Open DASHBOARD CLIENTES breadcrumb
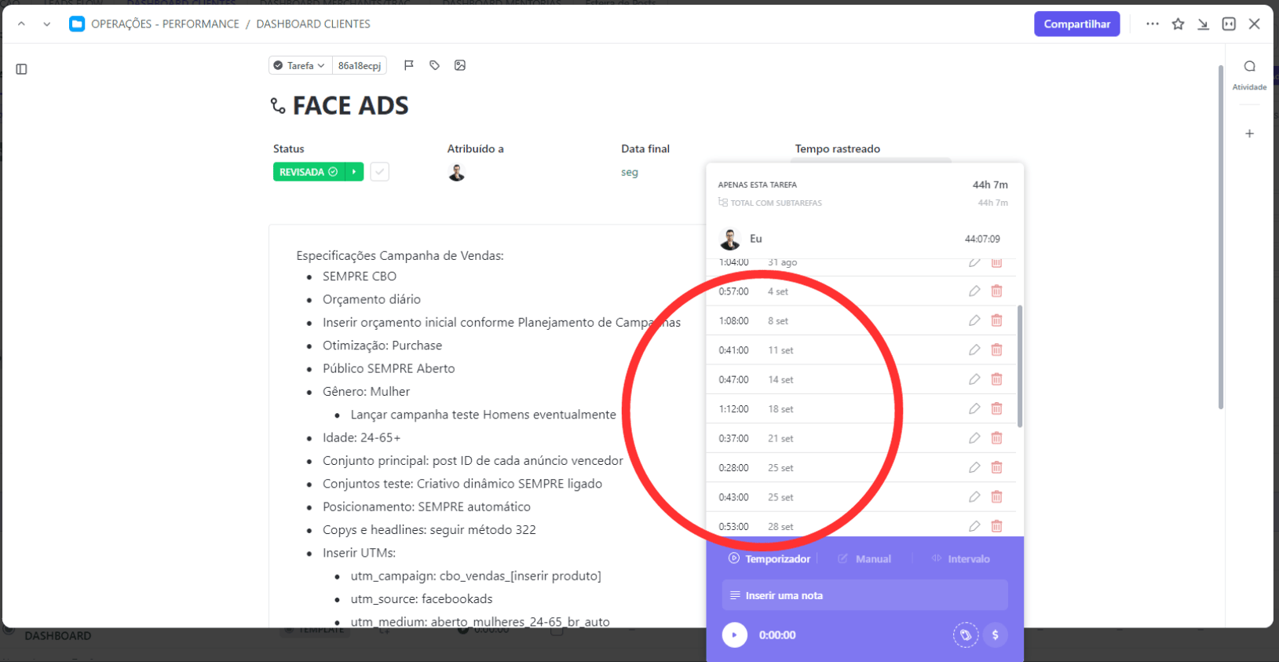The height and width of the screenshot is (662, 1279). (313, 24)
